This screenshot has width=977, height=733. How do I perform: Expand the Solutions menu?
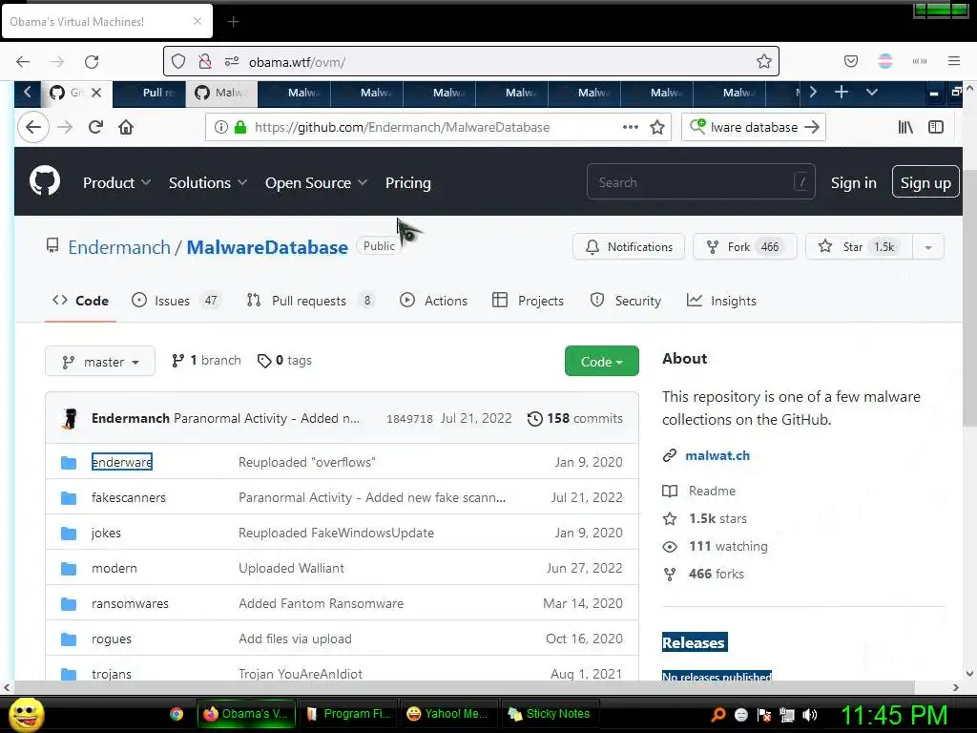point(207,182)
